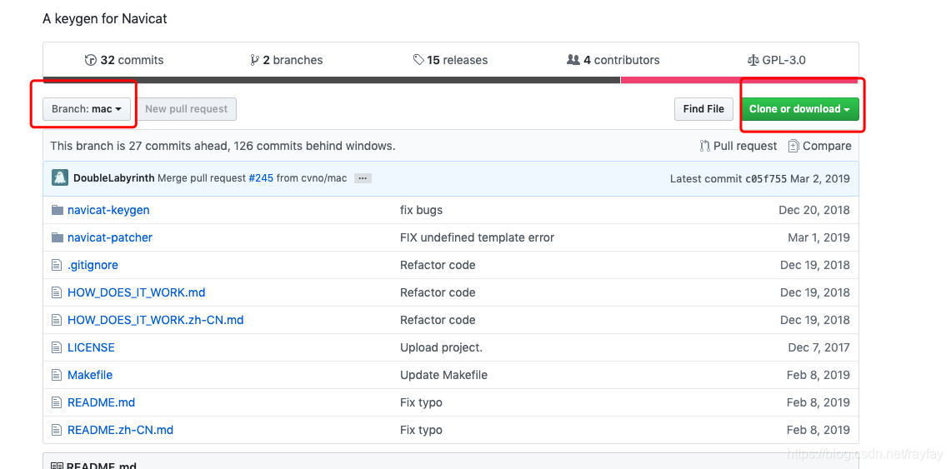
Task: Click the commits history clock icon
Action: click(91, 60)
